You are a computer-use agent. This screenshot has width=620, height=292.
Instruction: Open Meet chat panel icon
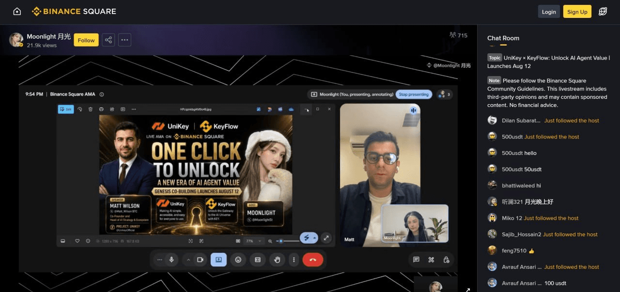point(416,260)
